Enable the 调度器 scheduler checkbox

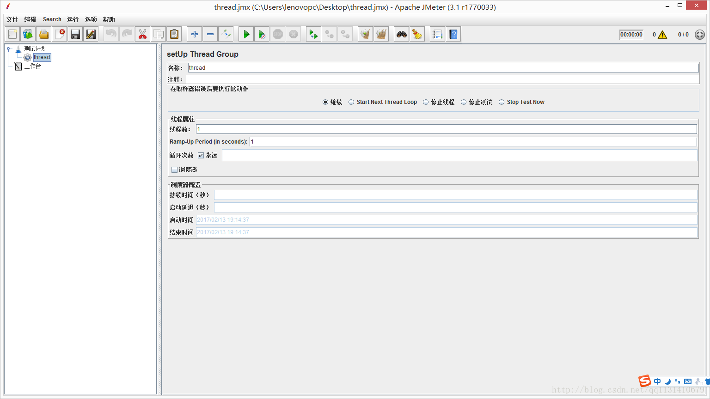click(174, 170)
